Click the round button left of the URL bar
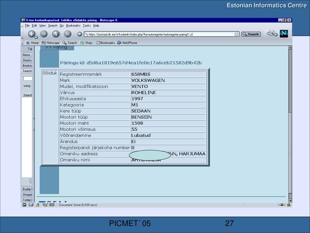Image resolution: width=310 pixels, height=233 pixels. pos(80,34)
